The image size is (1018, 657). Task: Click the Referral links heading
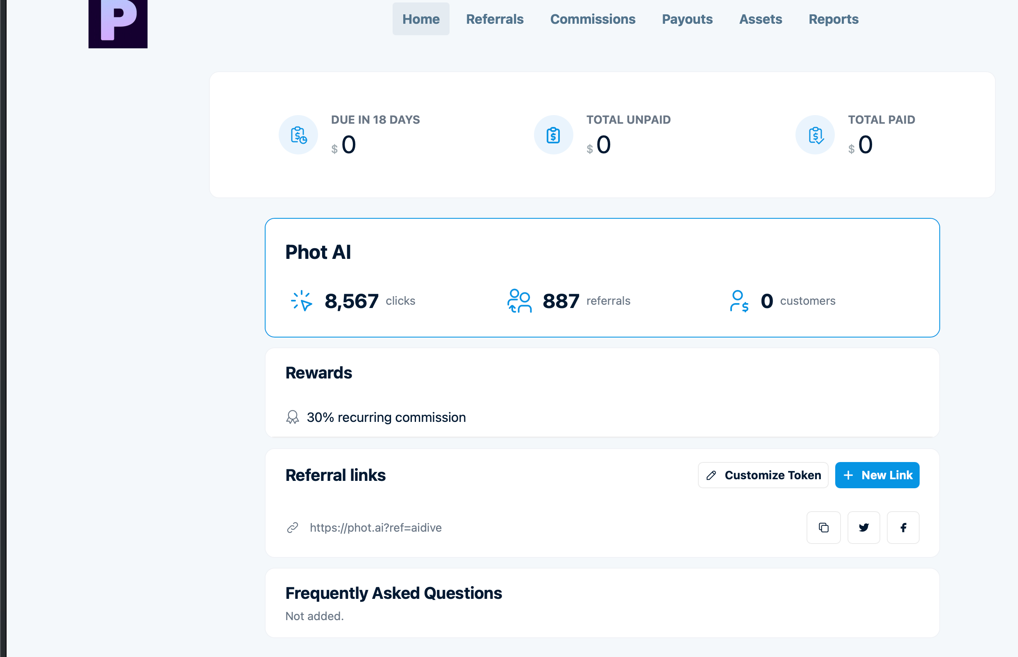coord(336,475)
